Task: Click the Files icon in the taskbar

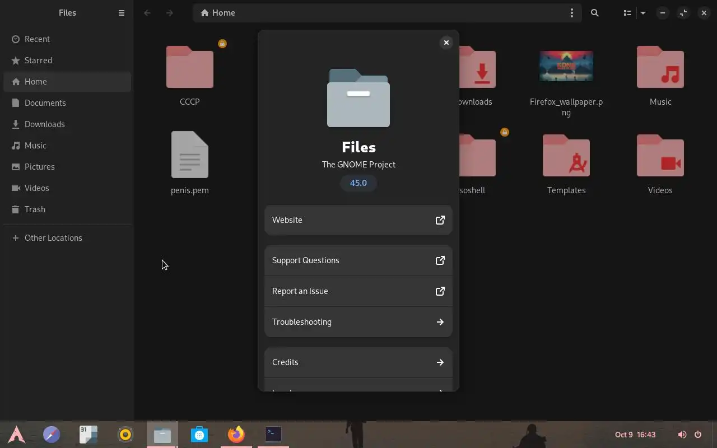Action: click(162, 434)
